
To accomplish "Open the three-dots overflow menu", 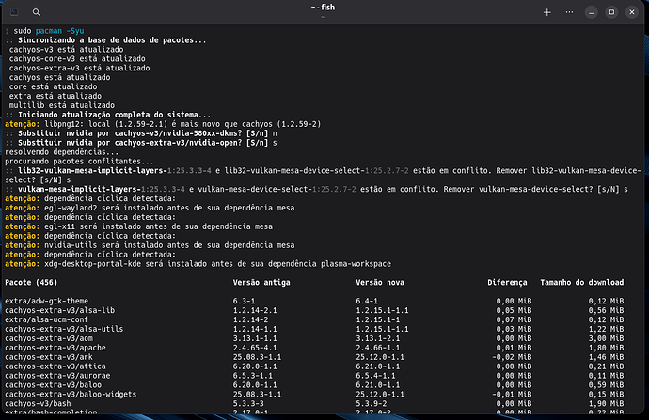I will 568,12.
